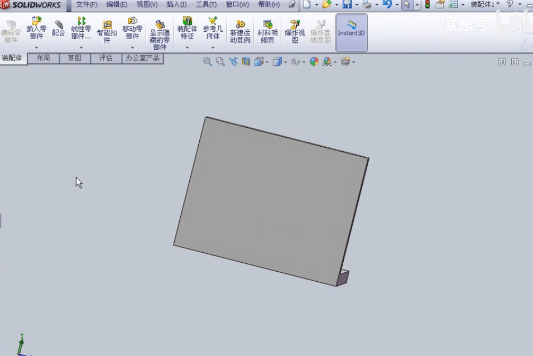This screenshot has width=533, height=356.
Task: Click the Rebuild traffic light icon
Action: [x=428, y=4]
